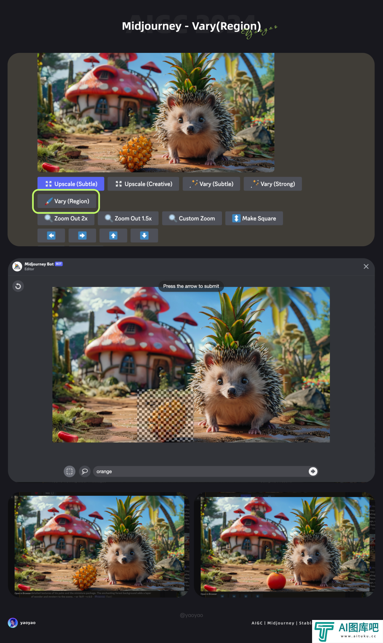Open the Vary (Region) editor

click(67, 201)
